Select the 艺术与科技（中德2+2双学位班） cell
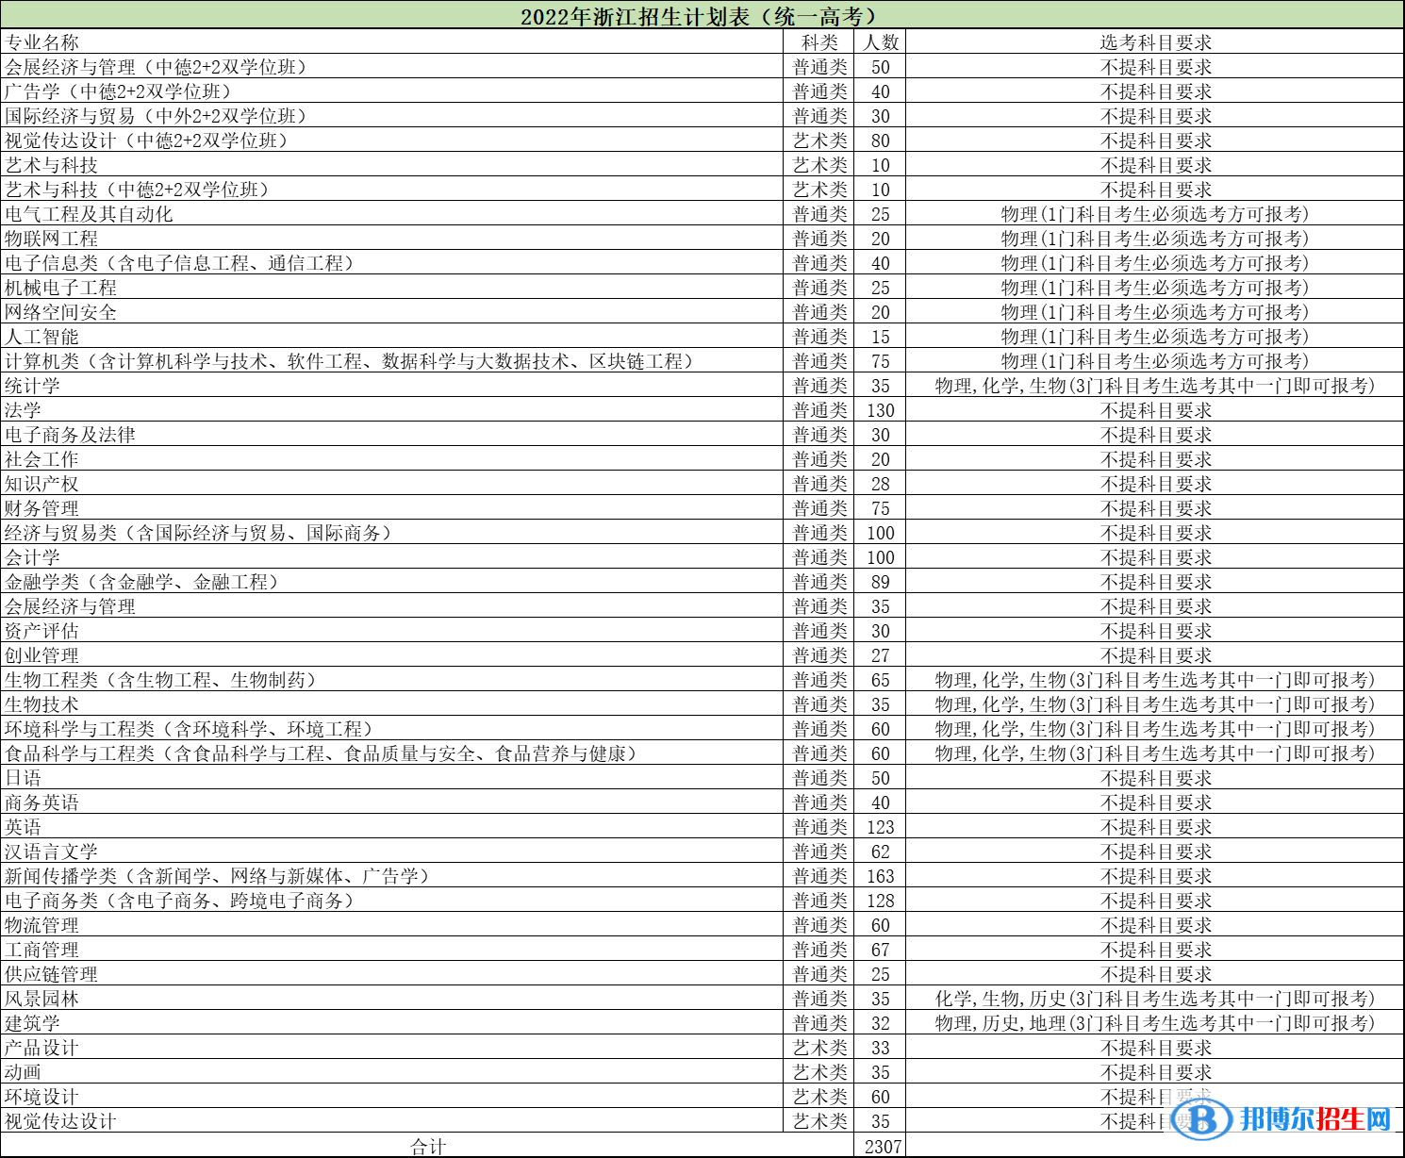 tap(392, 189)
